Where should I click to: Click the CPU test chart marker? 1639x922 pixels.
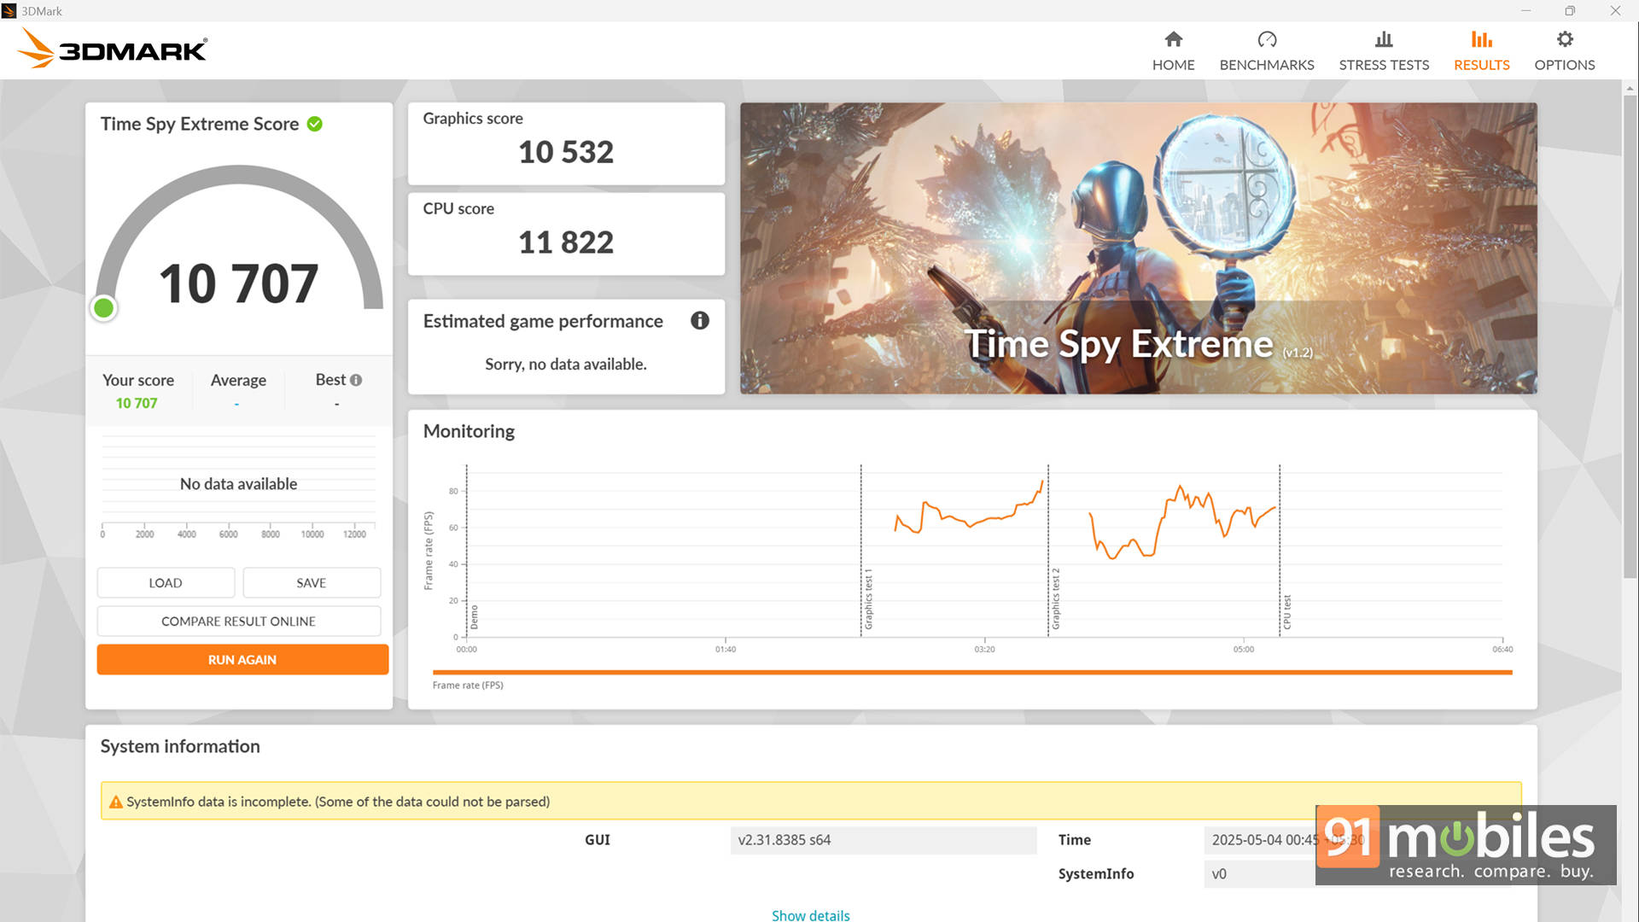click(x=1286, y=613)
